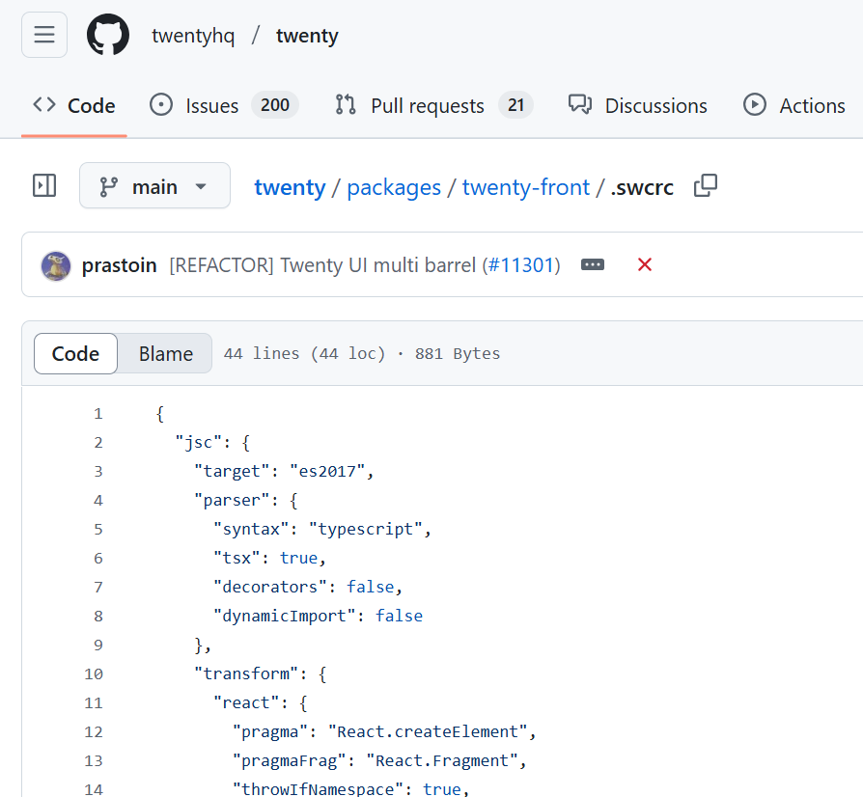The width and height of the screenshot is (863, 797).
Task: Click the file size info 881 Bytes
Action: 458,354
